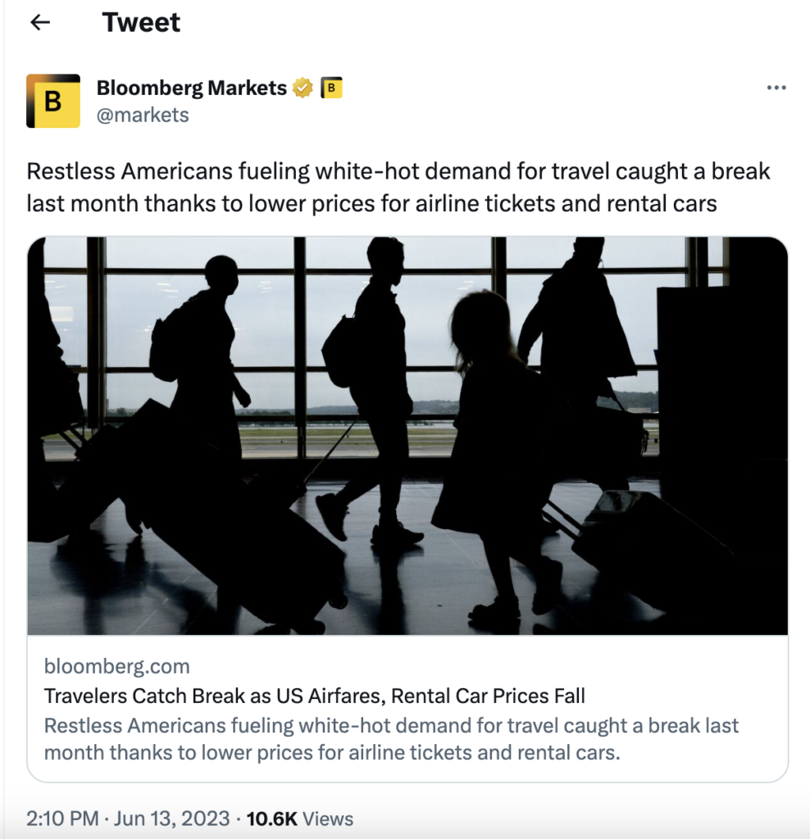Select the tweet body text

click(398, 187)
